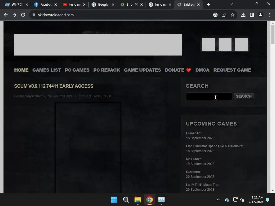The height and width of the screenshot is (206, 275).
Task: Click the OneDrive cloud tray icon
Action: point(227,200)
